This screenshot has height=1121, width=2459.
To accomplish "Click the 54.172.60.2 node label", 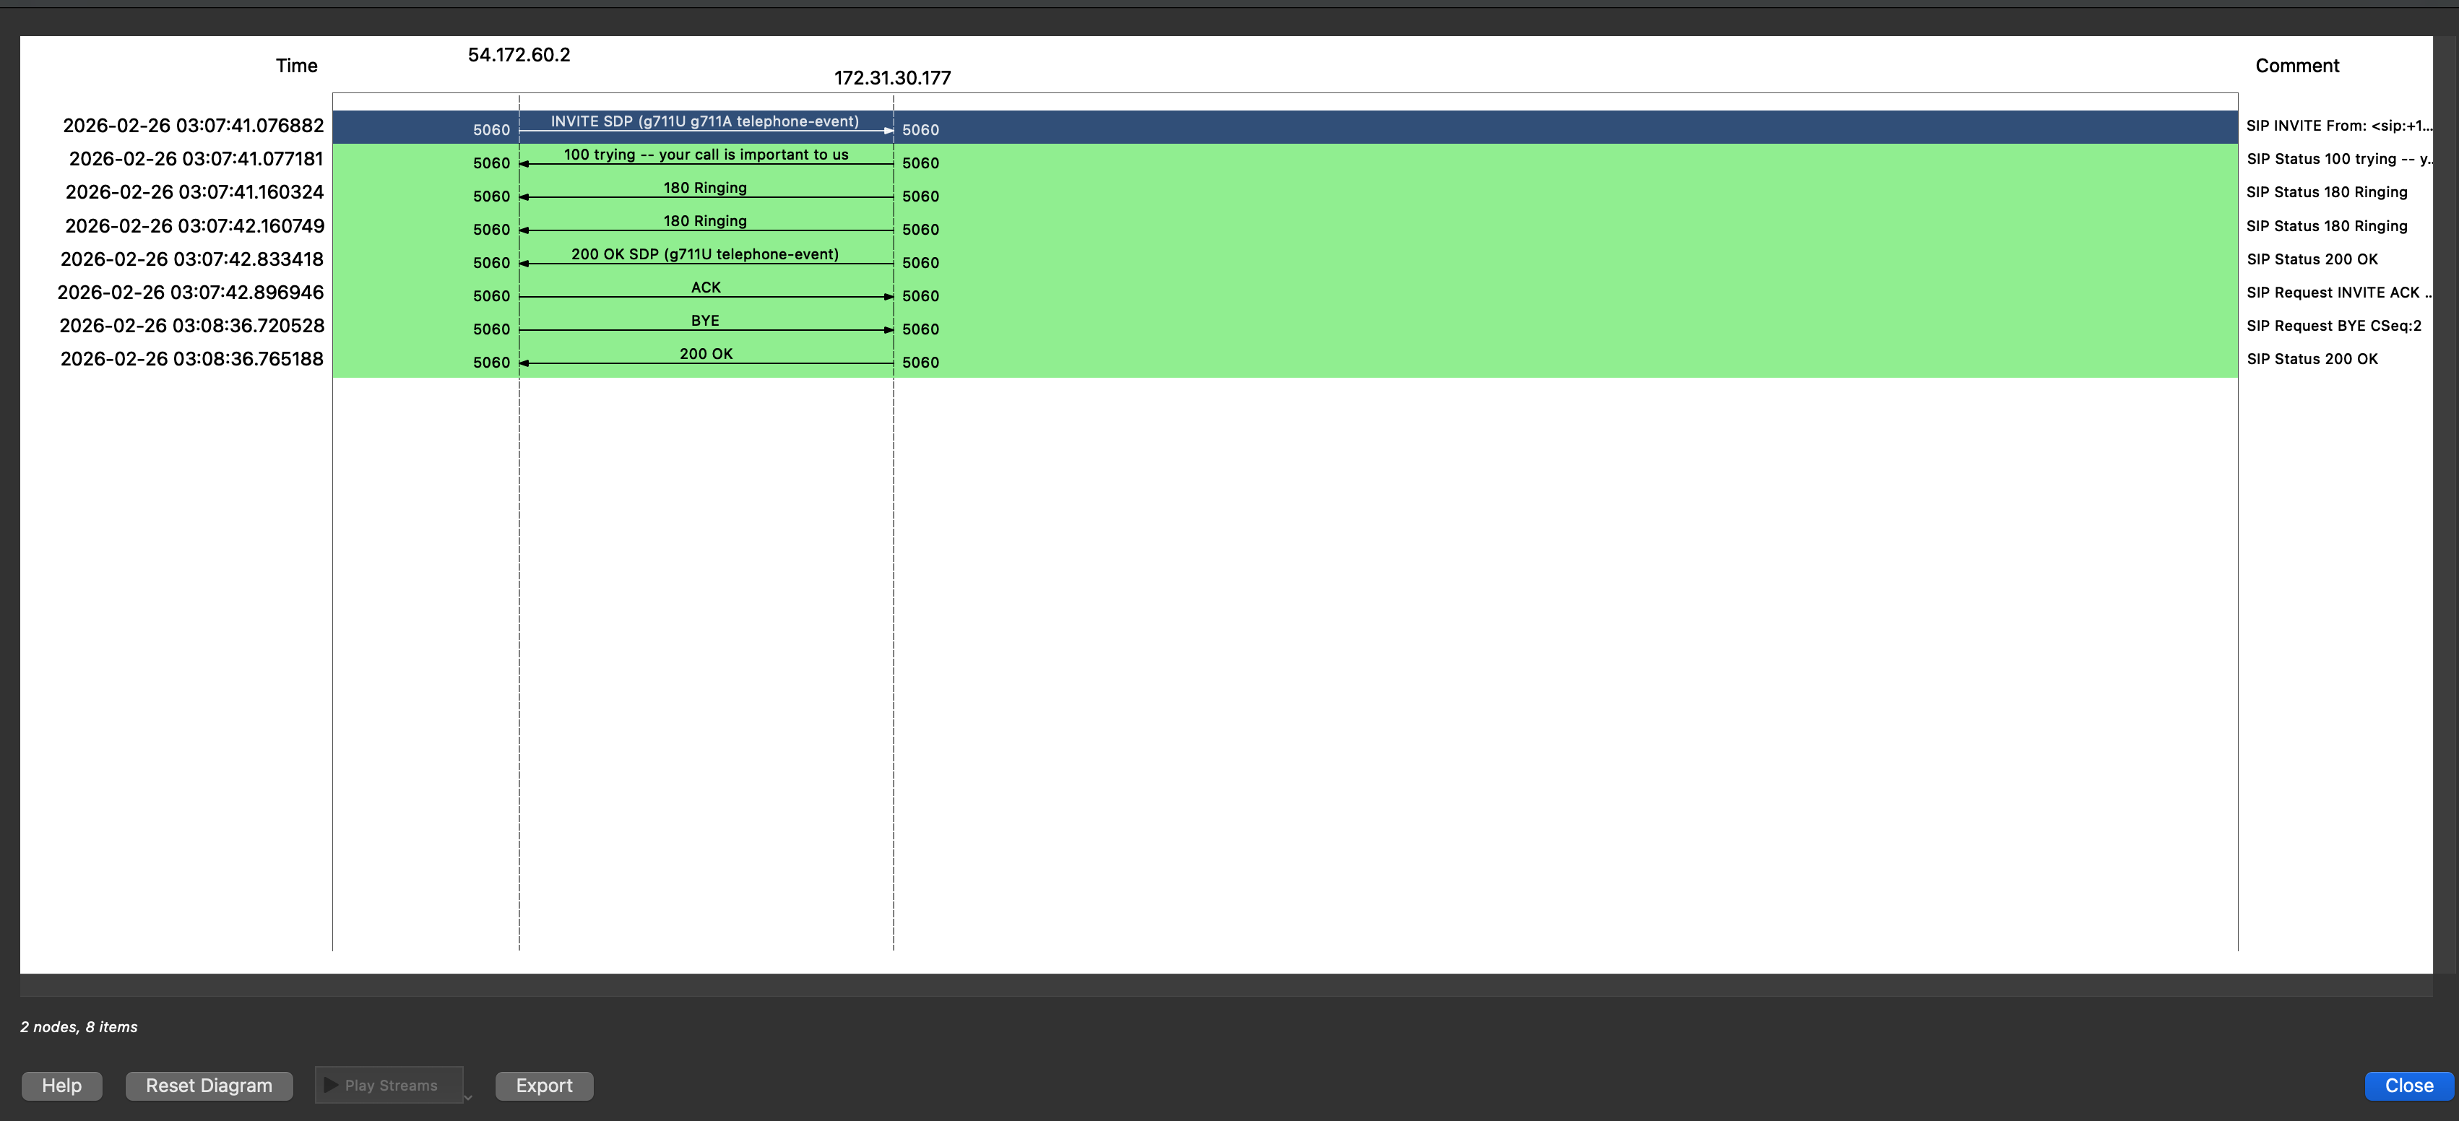I will pyautogui.click(x=519, y=56).
